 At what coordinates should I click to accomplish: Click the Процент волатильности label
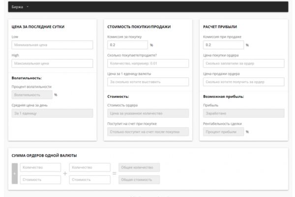(31, 87)
